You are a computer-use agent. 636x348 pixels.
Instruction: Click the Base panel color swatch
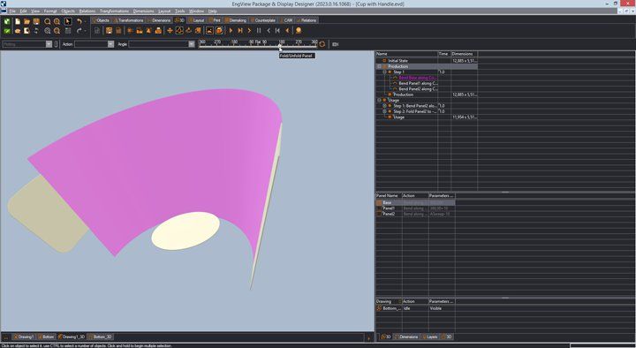pos(379,202)
